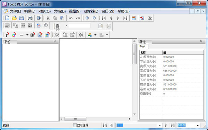Open the 视图(V) menu

click(75, 11)
